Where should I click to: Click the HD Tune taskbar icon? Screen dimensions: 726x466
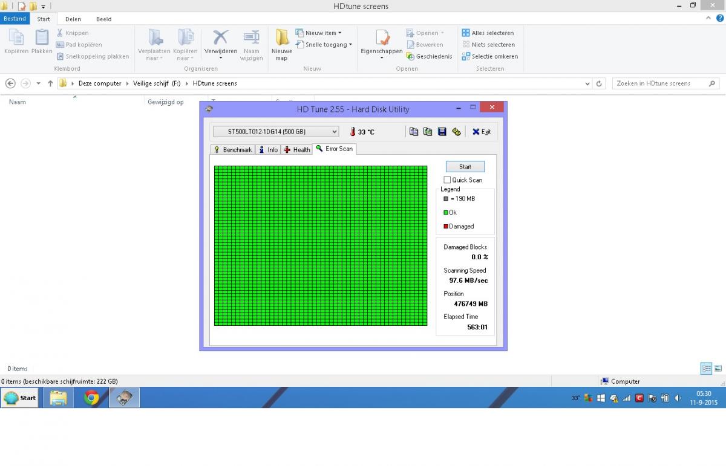(x=124, y=398)
